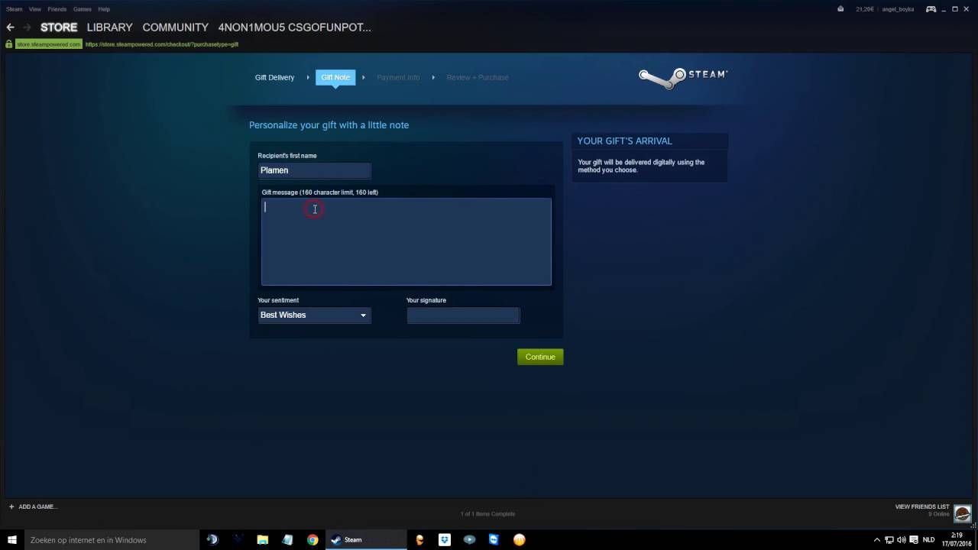This screenshot has width=978, height=550.
Task: Click the green Continue button
Action: pyautogui.click(x=540, y=357)
